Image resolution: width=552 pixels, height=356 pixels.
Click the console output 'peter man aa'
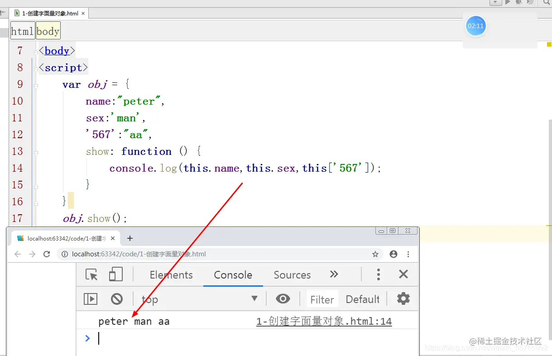[x=134, y=322]
